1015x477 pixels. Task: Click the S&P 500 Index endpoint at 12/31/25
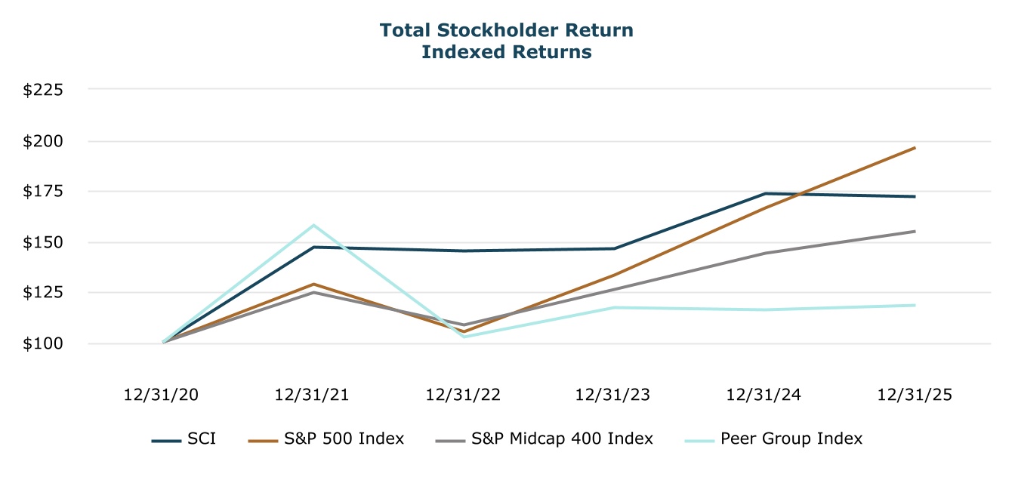click(x=915, y=148)
